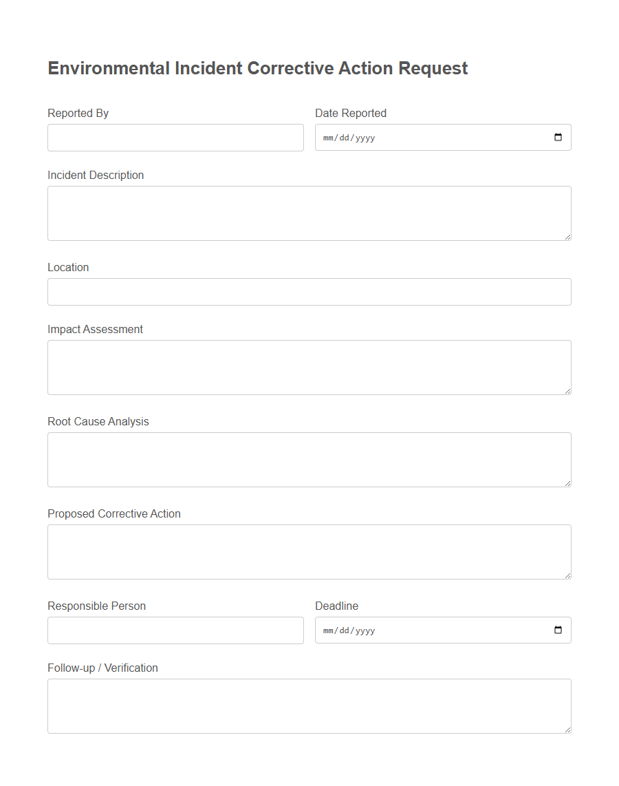This screenshot has height=786, width=619.
Task: Click the mm segment of Date Reported
Action: pos(327,137)
